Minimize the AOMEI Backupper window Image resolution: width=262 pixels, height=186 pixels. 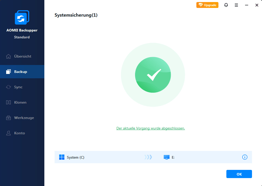(x=246, y=5)
